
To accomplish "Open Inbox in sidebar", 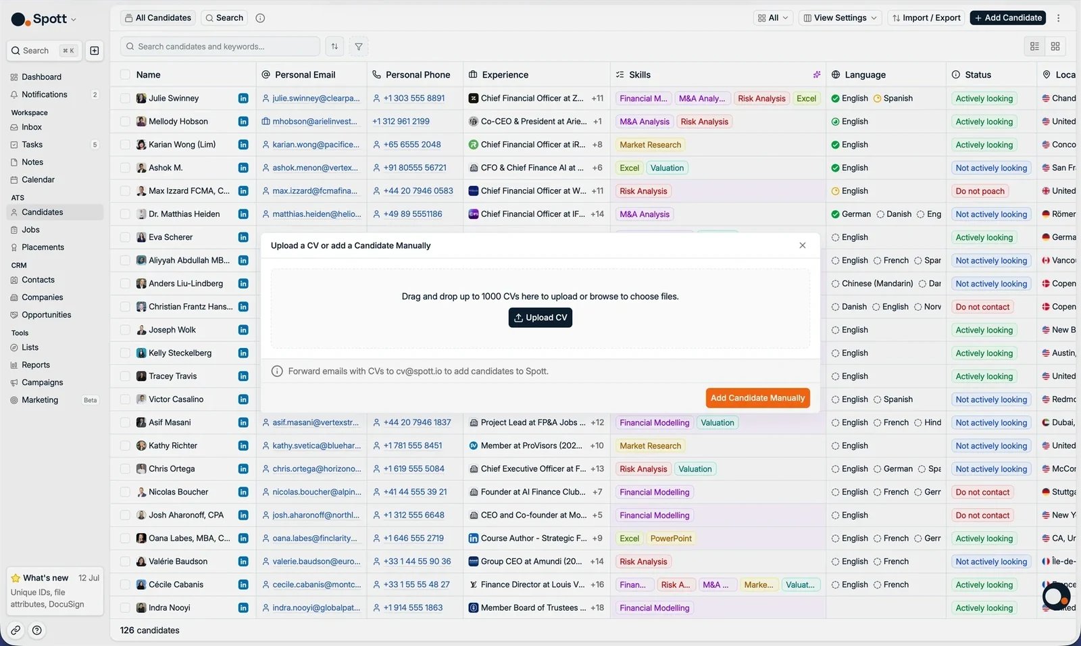I will (55, 127).
